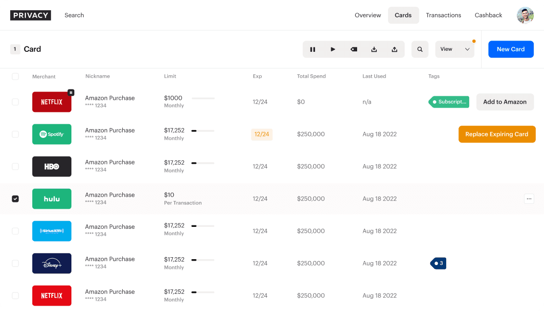Click the Disney+ merchant logo
544x311 pixels.
(x=52, y=263)
